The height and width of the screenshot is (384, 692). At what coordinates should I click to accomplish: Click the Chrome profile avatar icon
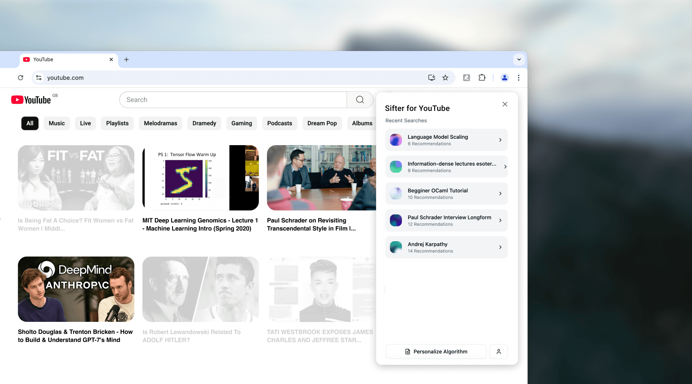coord(504,78)
